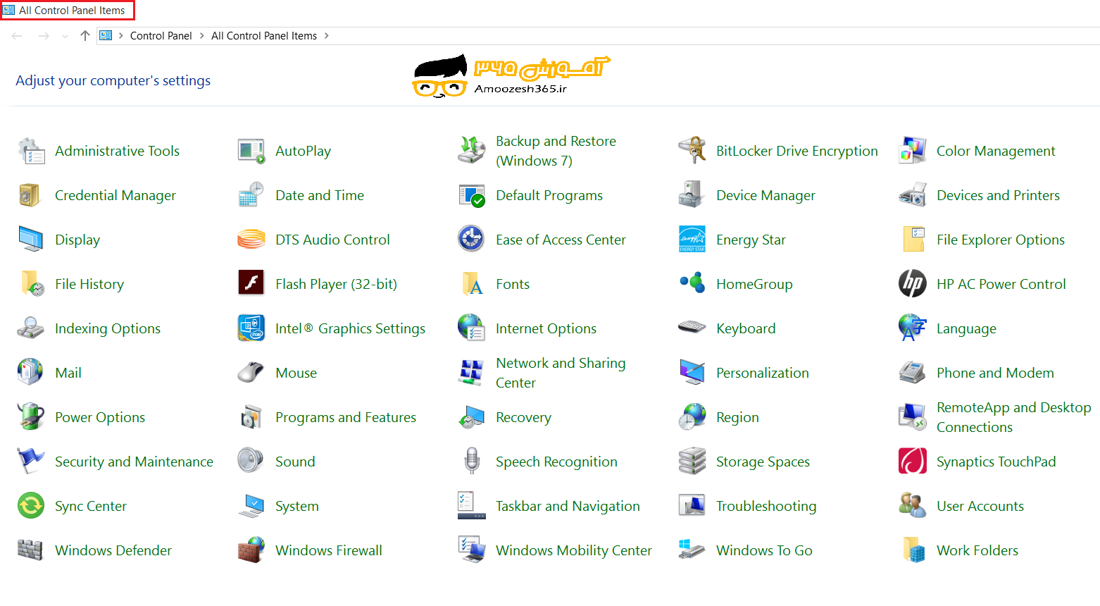Expand chevron after All Control Panel Items
The width and height of the screenshot is (1100, 606).
(x=327, y=36)
